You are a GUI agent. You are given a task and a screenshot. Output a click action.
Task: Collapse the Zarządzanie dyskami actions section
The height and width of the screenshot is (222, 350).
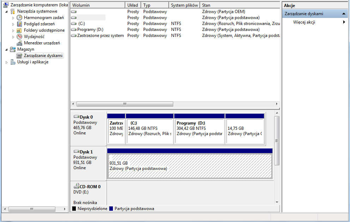pyautogui.click(x=344, y=14)
